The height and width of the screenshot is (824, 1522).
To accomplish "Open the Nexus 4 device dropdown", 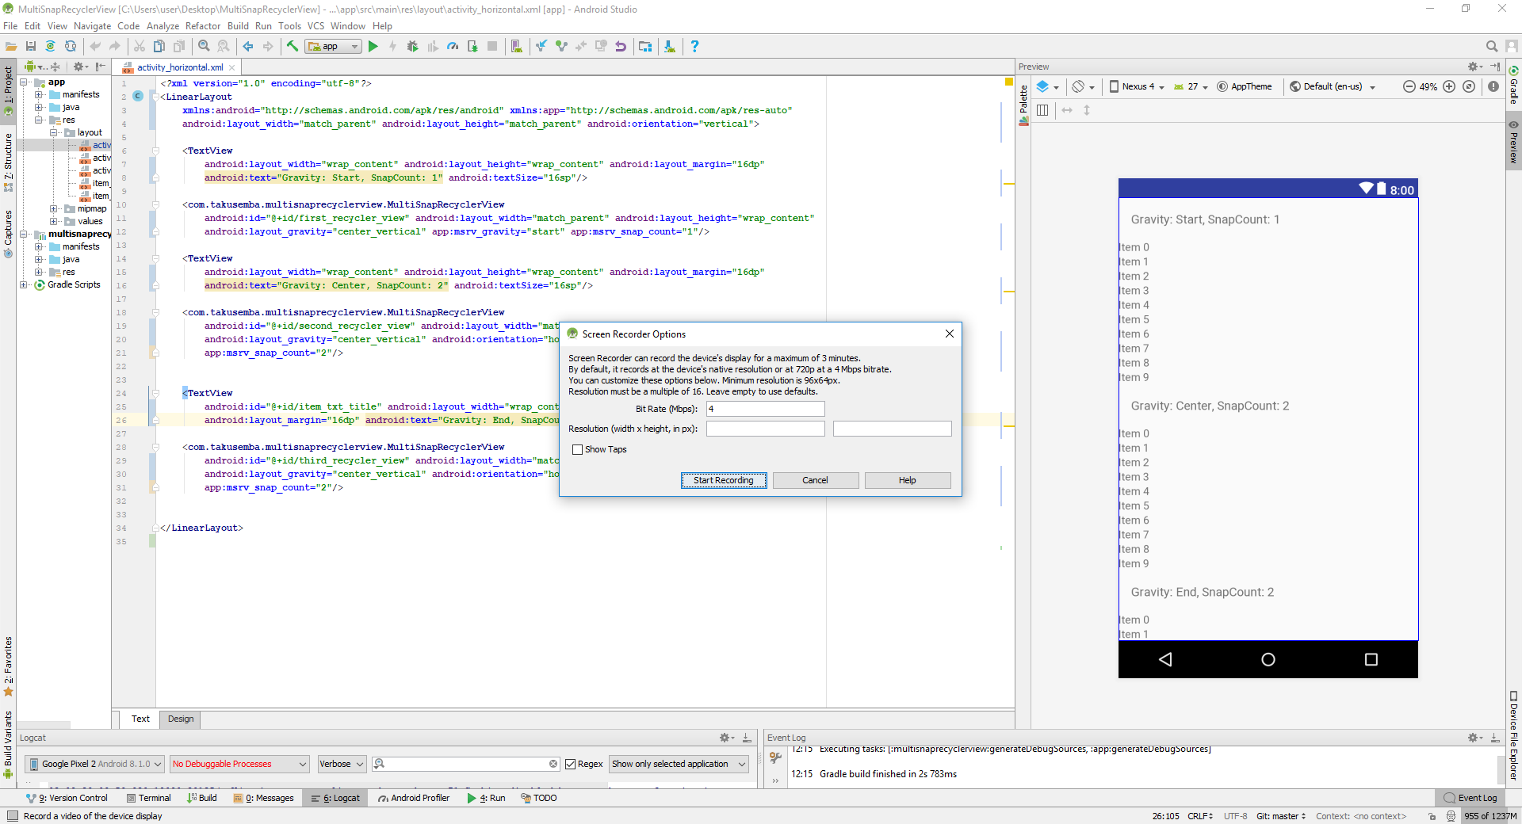I will 1137,86.
